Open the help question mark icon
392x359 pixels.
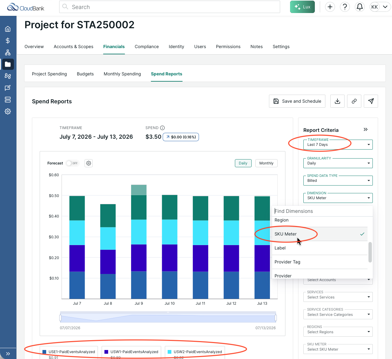pos(345,7)
